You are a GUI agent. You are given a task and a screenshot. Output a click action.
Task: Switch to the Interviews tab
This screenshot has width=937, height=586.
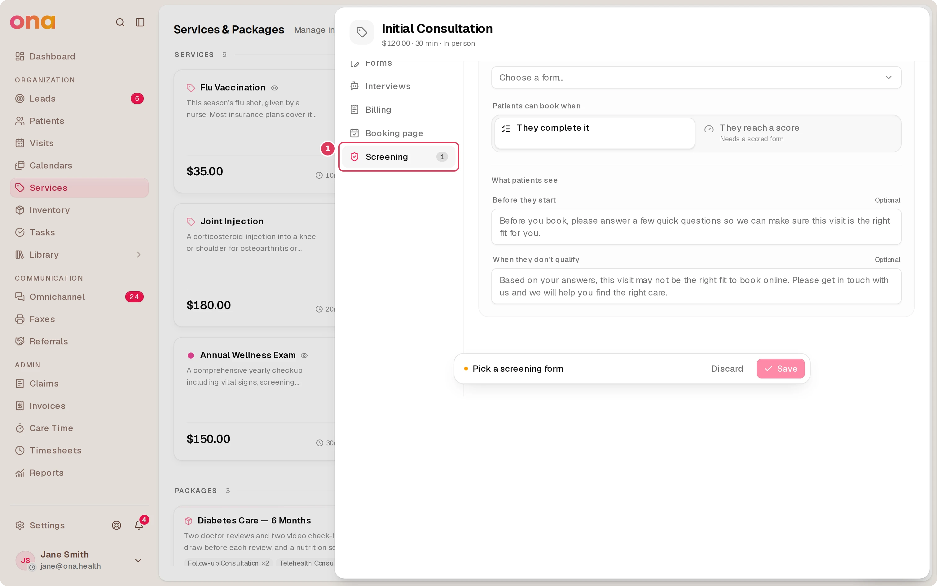tap(398, 86)
